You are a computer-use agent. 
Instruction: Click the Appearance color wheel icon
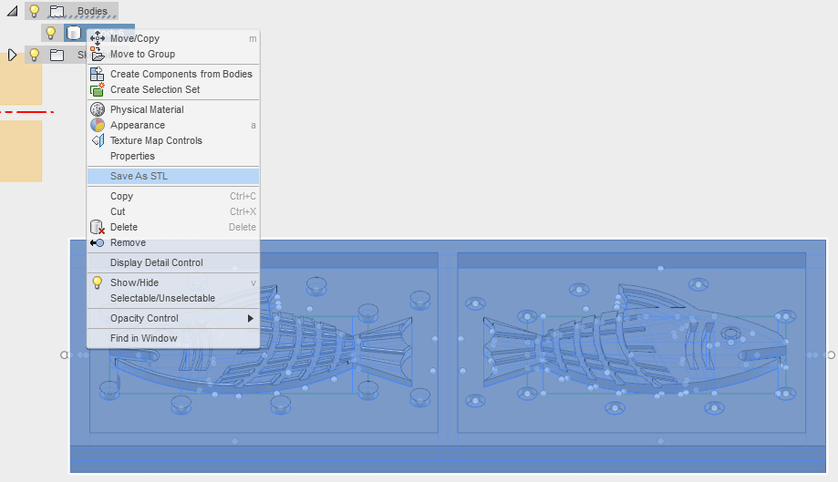(x=98, y=125)
